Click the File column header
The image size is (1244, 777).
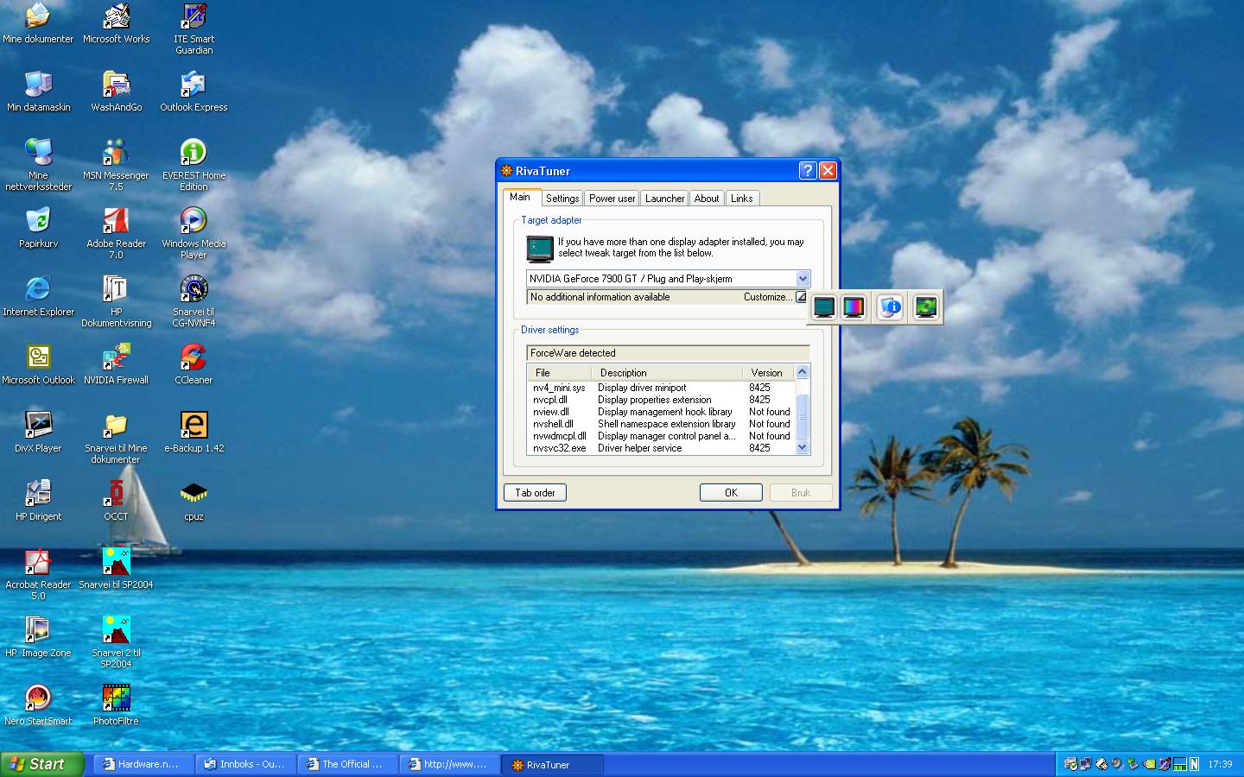tap(559, 373)
